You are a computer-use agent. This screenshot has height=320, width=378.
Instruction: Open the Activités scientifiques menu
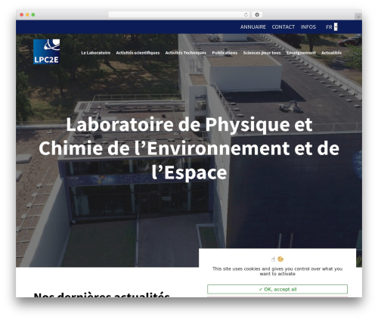[x=138, y=53]
